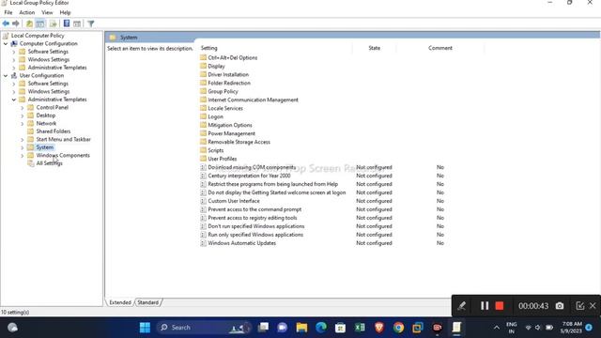Screen dimensions: 601x338
Task: Open the Driver Installation folder
Action: tap(228, 75)
